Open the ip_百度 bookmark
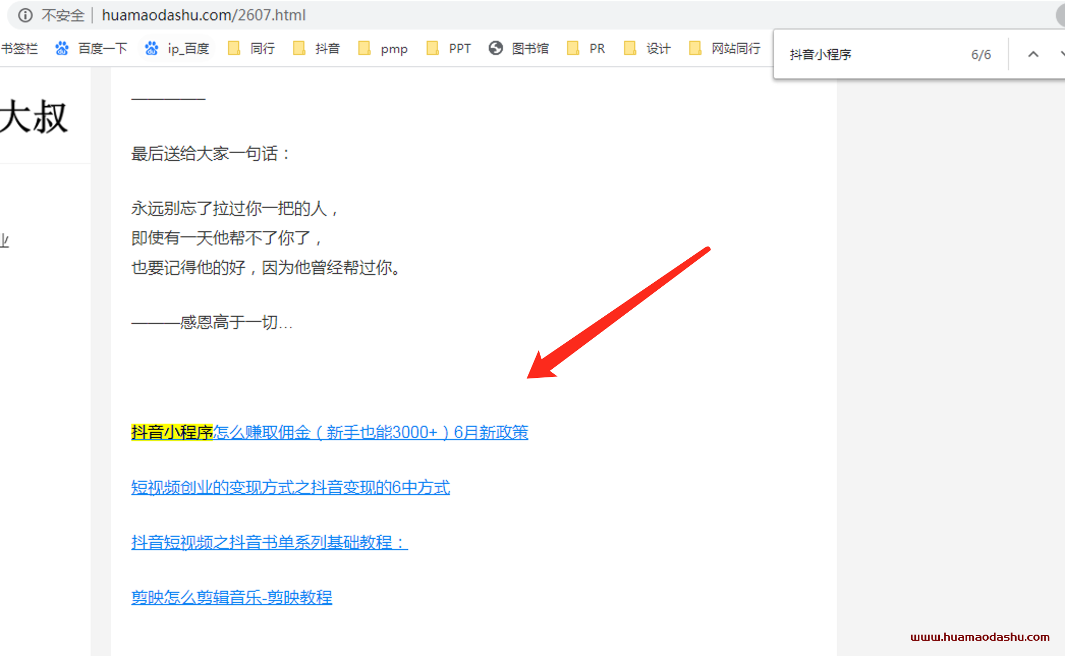The width and height of the screenshot is (1065, 656). coord(177,48)
